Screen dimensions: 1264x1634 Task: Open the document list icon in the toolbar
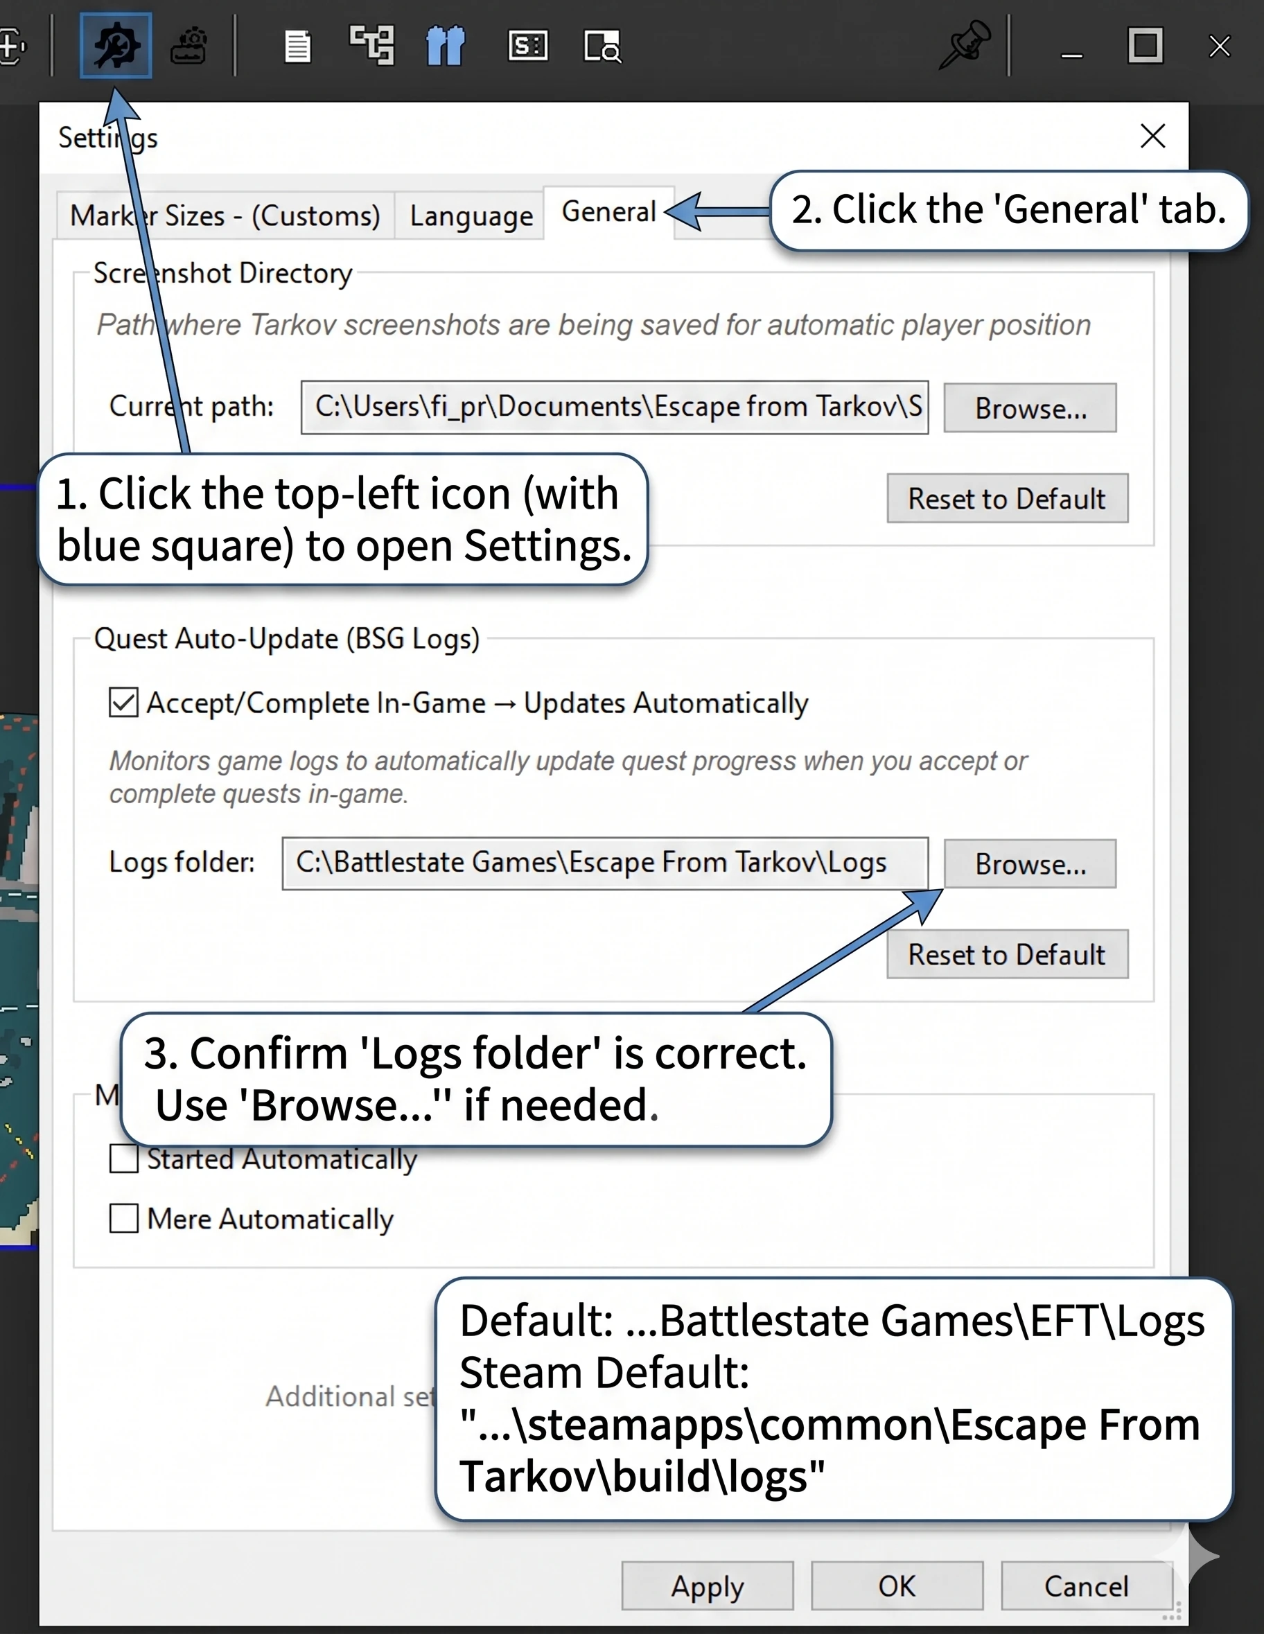297,46
